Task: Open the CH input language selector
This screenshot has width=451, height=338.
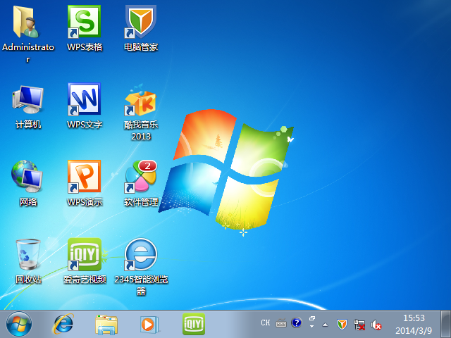Action: (x=265, y=323)
